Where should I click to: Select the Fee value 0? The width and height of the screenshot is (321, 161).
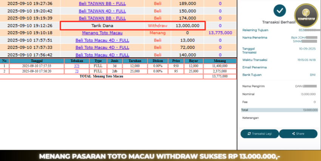pyautogui.click(x=315, y=102)
